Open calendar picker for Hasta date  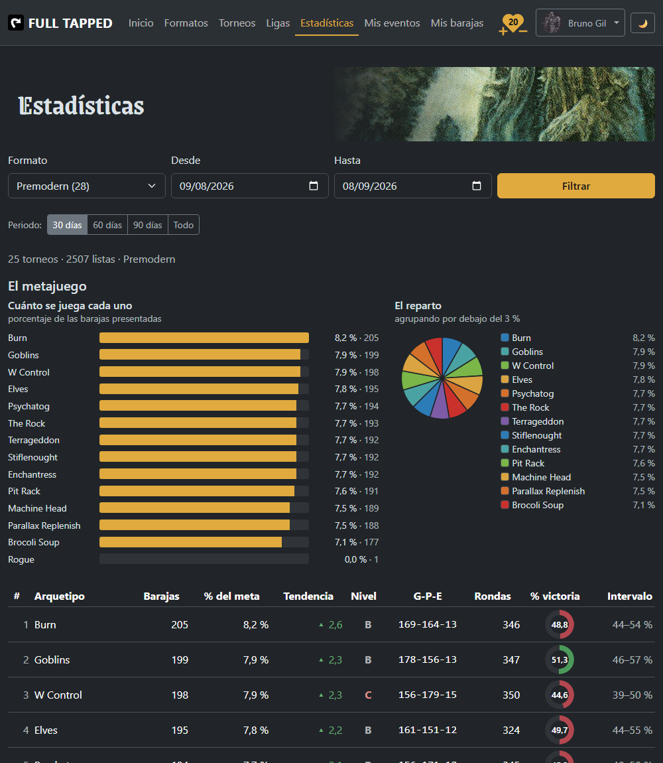(x=477, y=186)
